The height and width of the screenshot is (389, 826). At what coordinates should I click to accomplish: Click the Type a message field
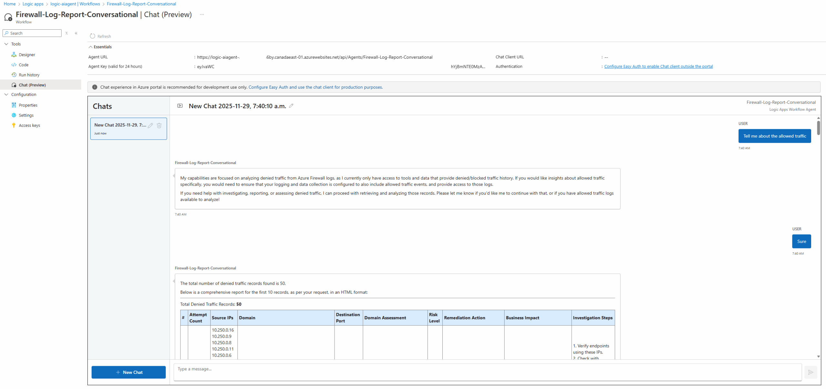487,372
